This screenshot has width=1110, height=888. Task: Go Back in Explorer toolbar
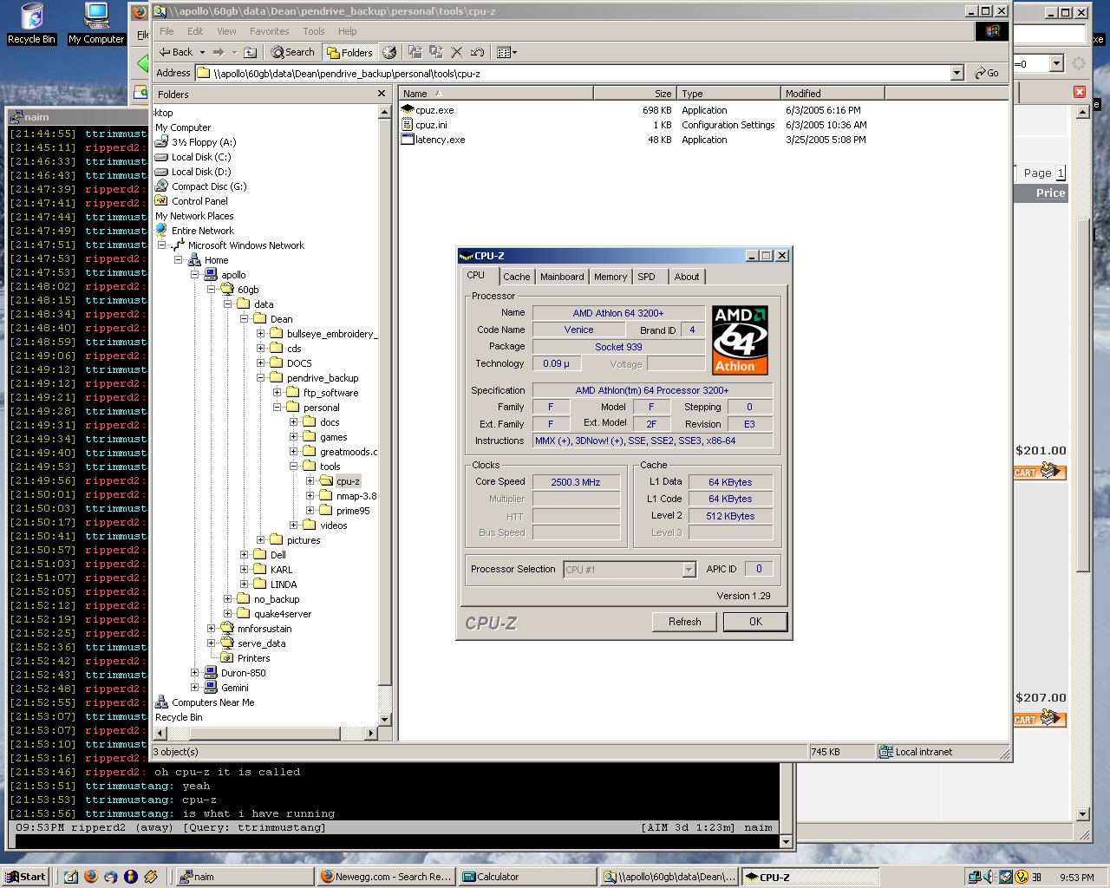tap(176, 52)
